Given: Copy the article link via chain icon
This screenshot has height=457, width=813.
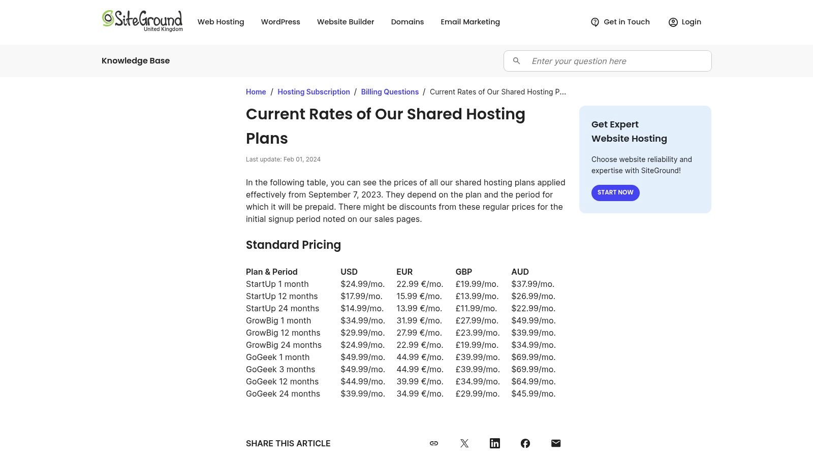Looking at the screenshot, I should (x=434, y=443).
